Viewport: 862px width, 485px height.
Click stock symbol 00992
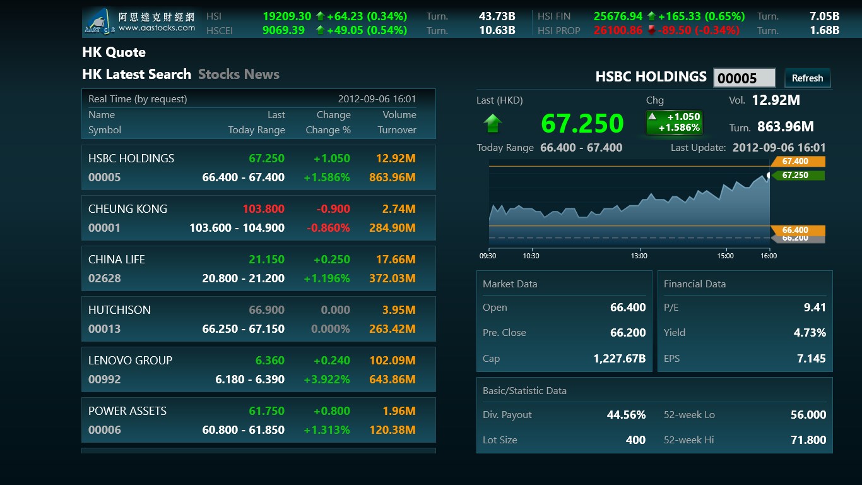tap(104, 380)
